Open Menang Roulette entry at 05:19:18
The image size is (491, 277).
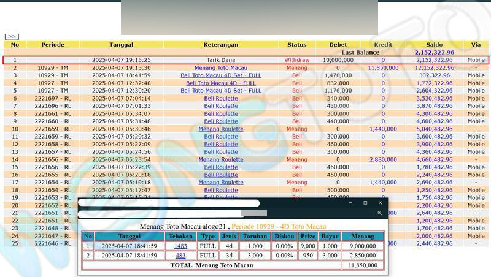220,182
